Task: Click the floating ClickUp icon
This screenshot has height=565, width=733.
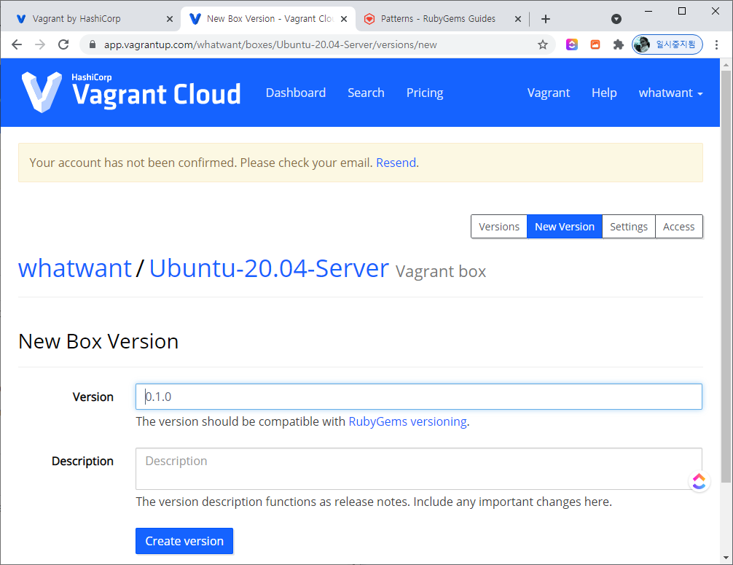Action: [x=699, y=481]
